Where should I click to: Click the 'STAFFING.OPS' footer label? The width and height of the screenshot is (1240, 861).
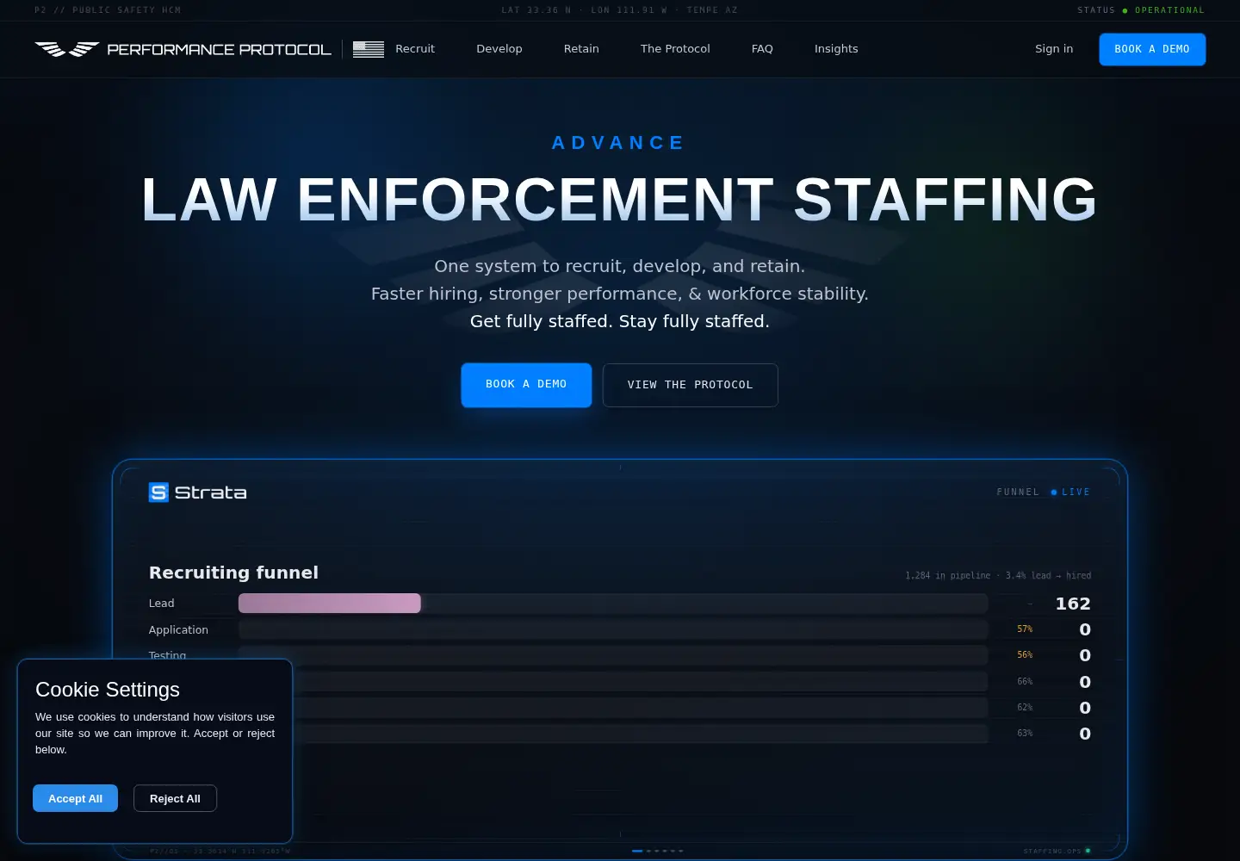pyautogui.click(x=1052, y=851)
